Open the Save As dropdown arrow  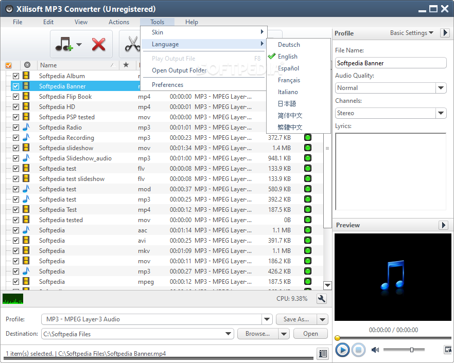click(322, 320)
